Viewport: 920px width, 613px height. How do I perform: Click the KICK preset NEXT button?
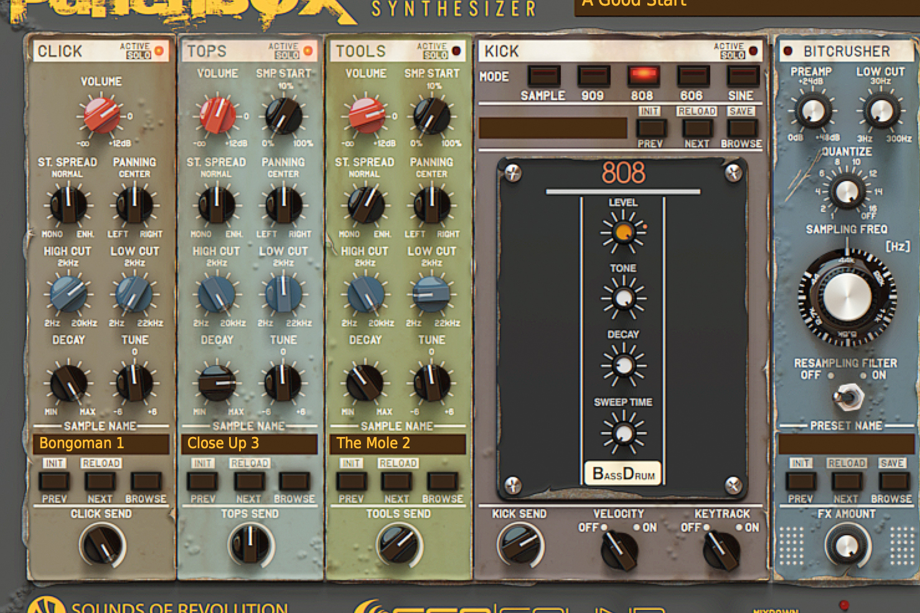point(697,128)
